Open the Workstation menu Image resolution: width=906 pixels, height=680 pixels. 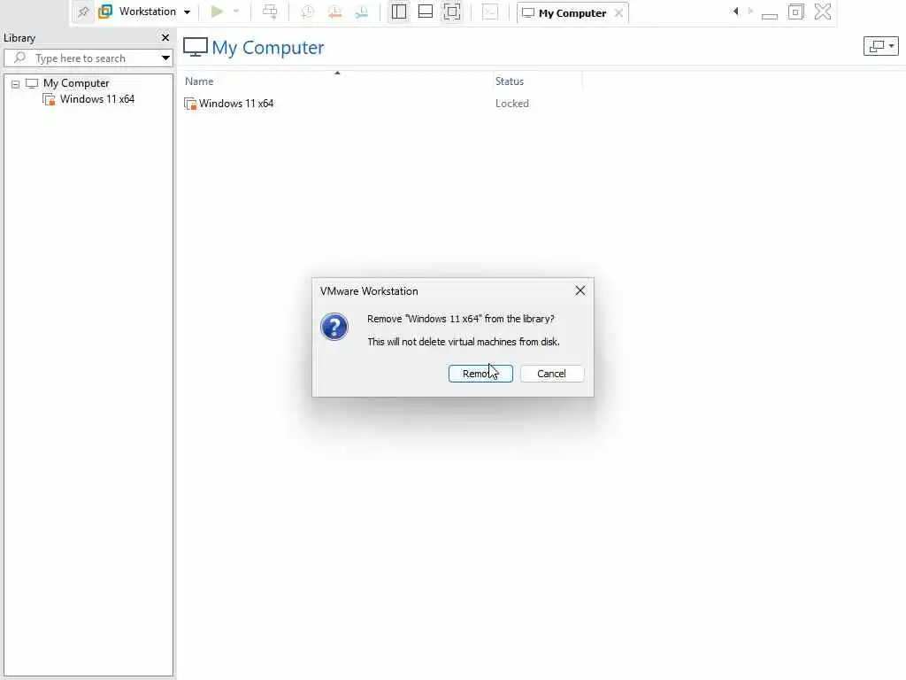154,12
